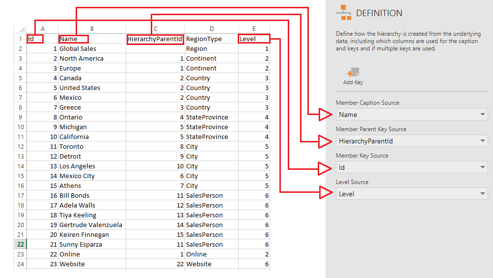Screen dimensions: 493x278
Task: Click the select-all corner of the spreadsheet
Action: click(21, 29)
